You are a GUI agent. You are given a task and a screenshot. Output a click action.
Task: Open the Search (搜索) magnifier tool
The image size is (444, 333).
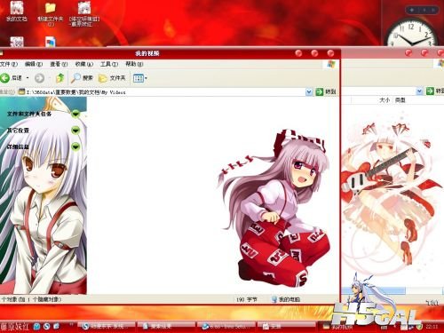pos(82,78)
